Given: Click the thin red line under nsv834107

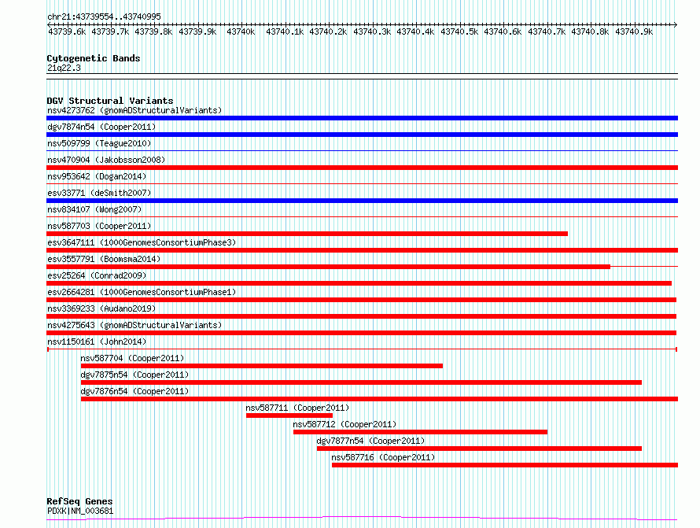Looking at the screenshot, I should 362,217.
